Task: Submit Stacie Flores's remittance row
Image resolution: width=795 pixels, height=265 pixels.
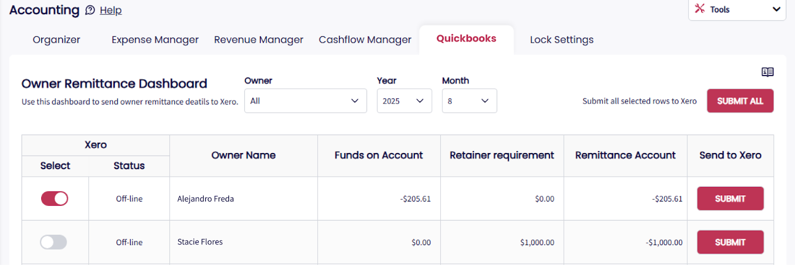Action: click(x=730, y=242)
